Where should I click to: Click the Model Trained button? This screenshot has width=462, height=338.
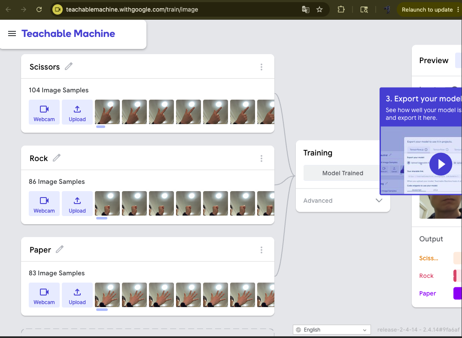[x=342, y=173]
